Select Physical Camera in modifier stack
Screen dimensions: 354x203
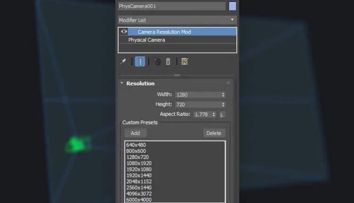[x=146, y=40]
